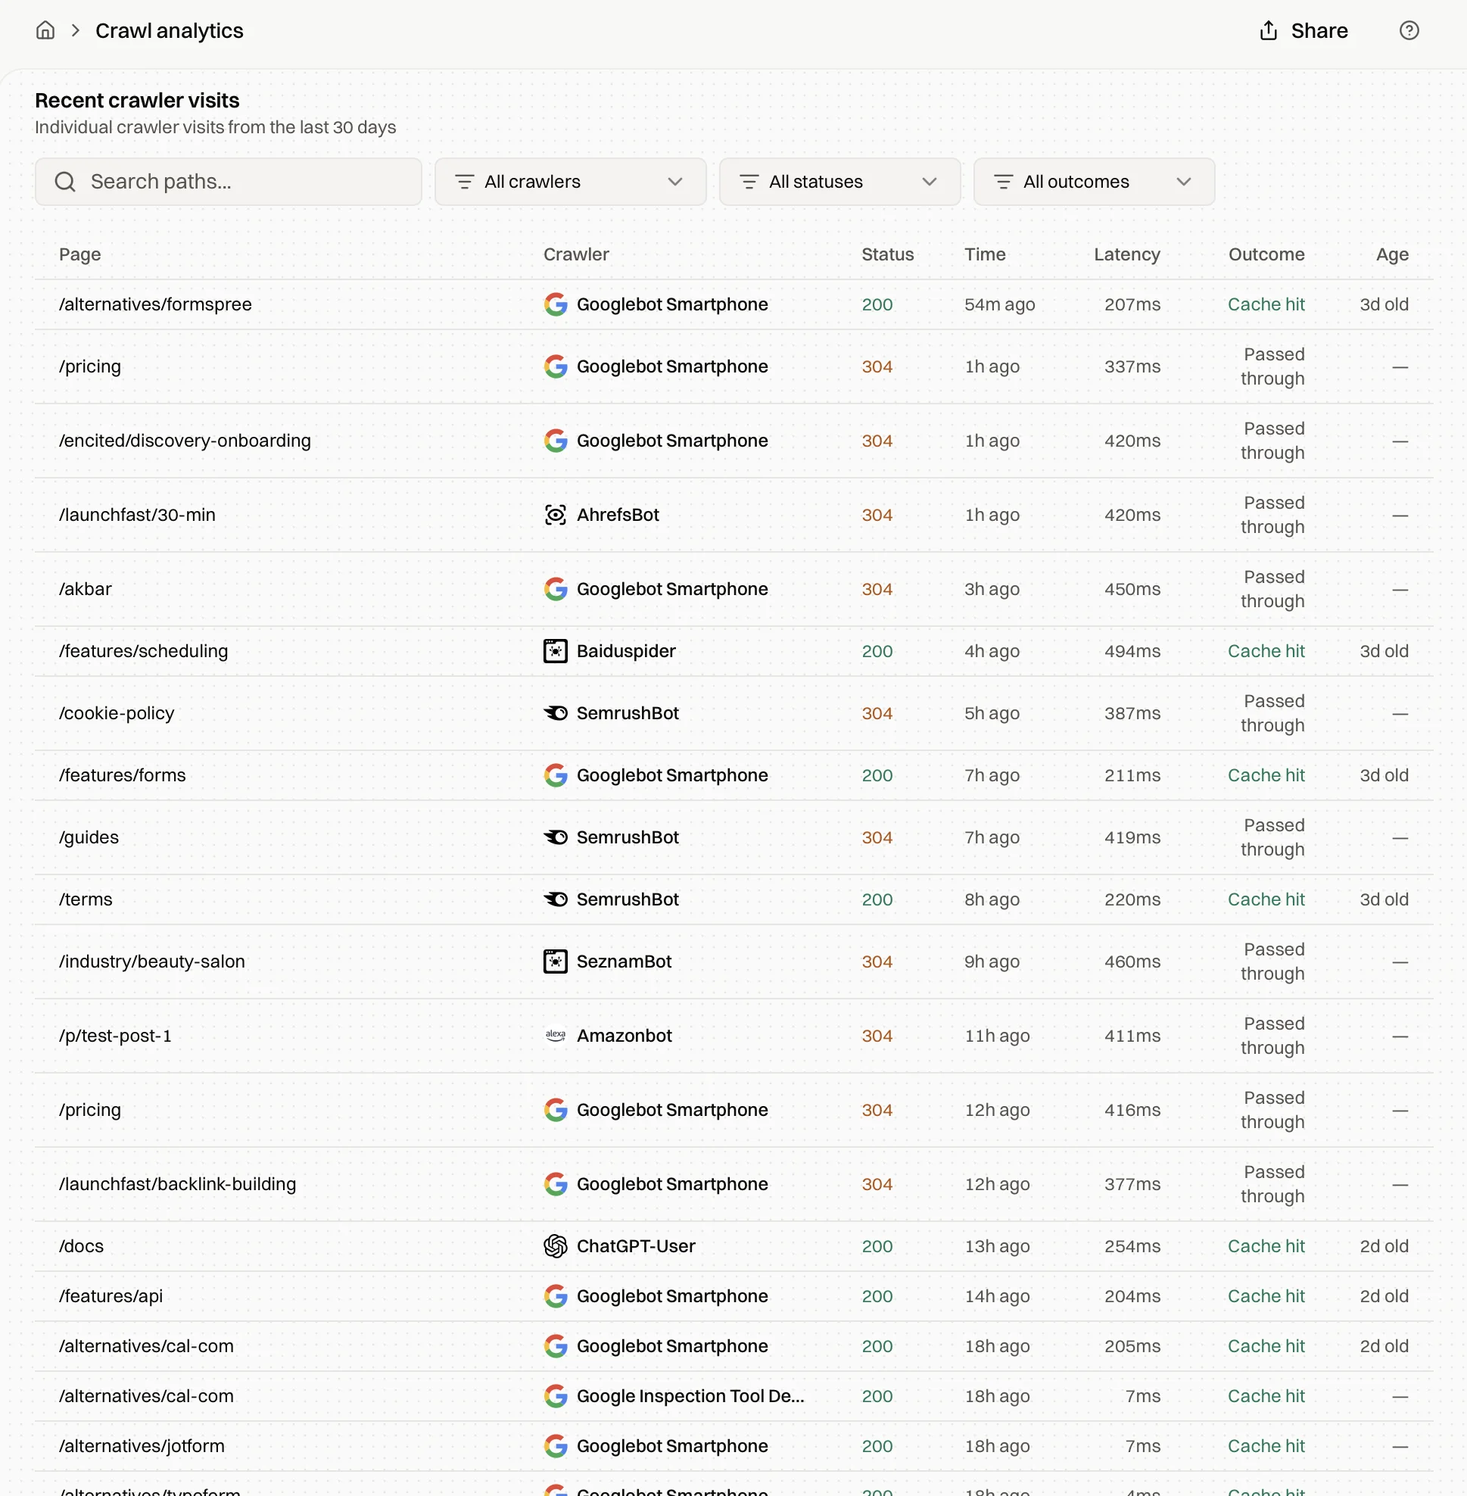Image resolution: width=1467 pixels, height=1496 pixels.
Task: Click the Page column header
Action: [x=79, y=254]
